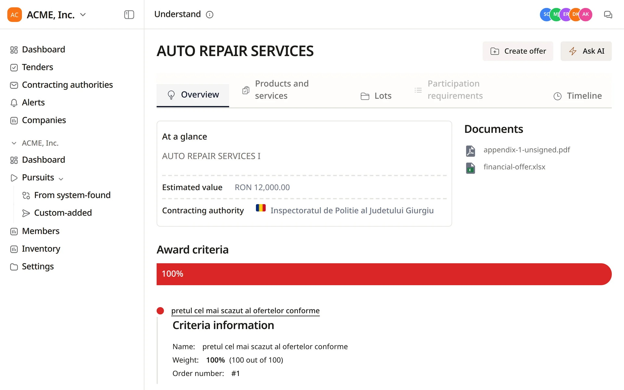Click the red 100% award criteria bar

pos(384,274)
